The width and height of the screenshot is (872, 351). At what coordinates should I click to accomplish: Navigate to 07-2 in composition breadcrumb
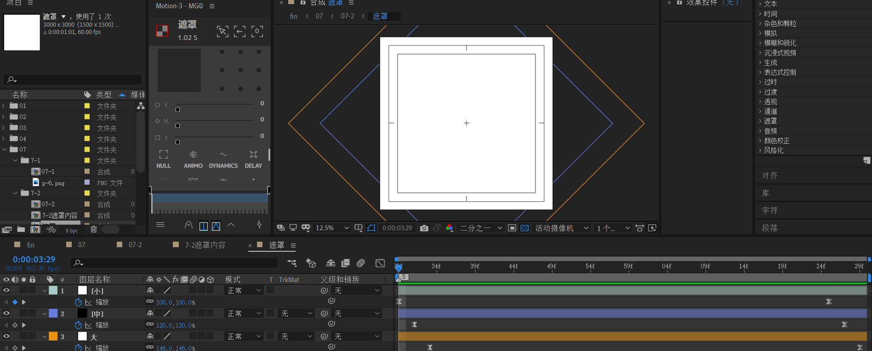point(348,16)
